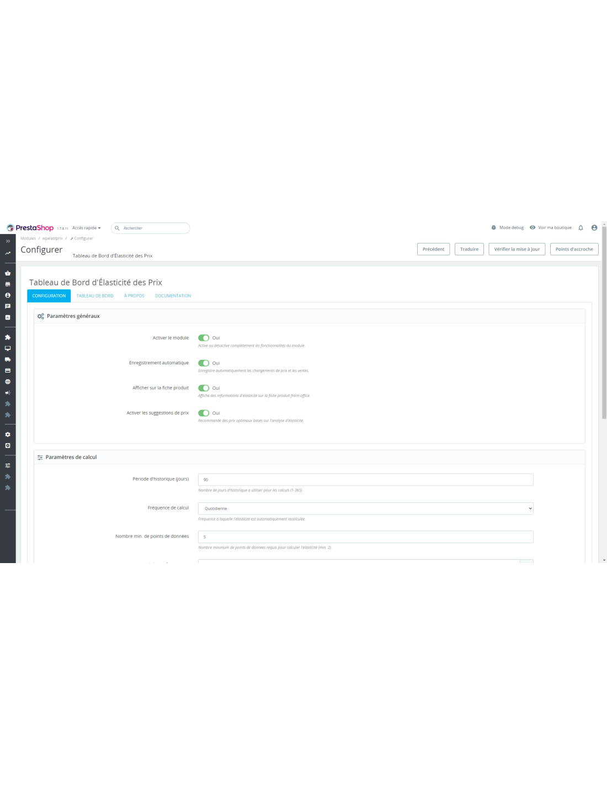The height and width of the screenshot is (785, 607).
Task: Switch to Tableau de bord tab
Action: click(x=95, y=296)
